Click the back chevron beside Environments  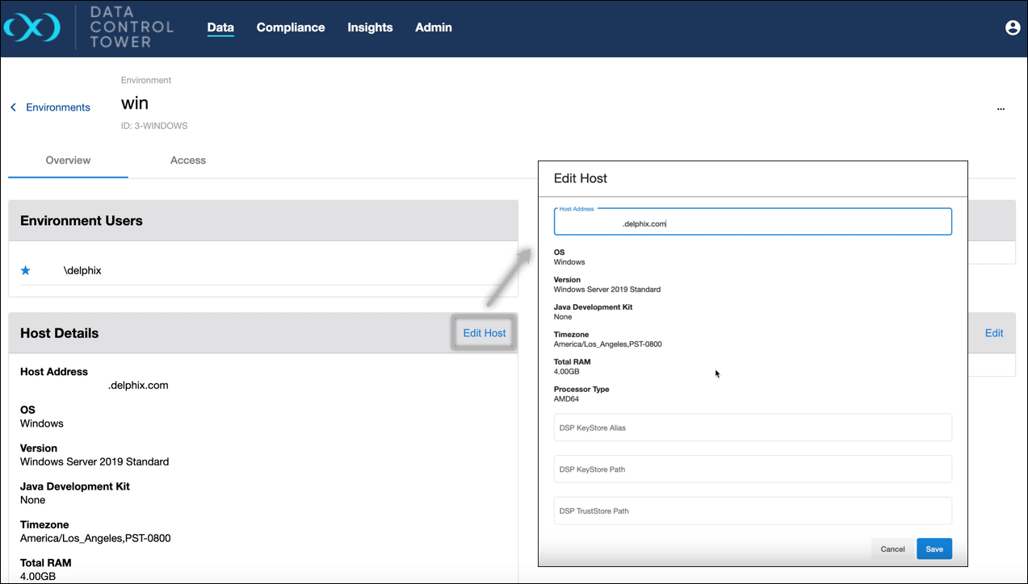(x=13, y=107)
